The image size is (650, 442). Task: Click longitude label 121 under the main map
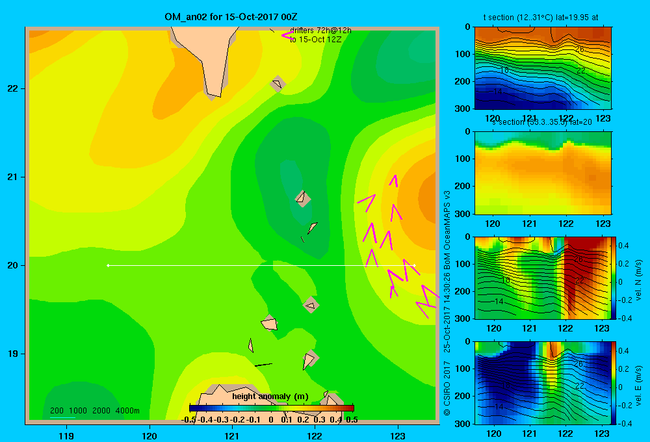232,435
